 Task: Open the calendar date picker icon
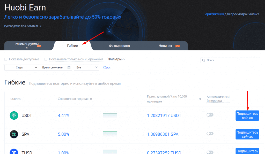coord(69,67)
